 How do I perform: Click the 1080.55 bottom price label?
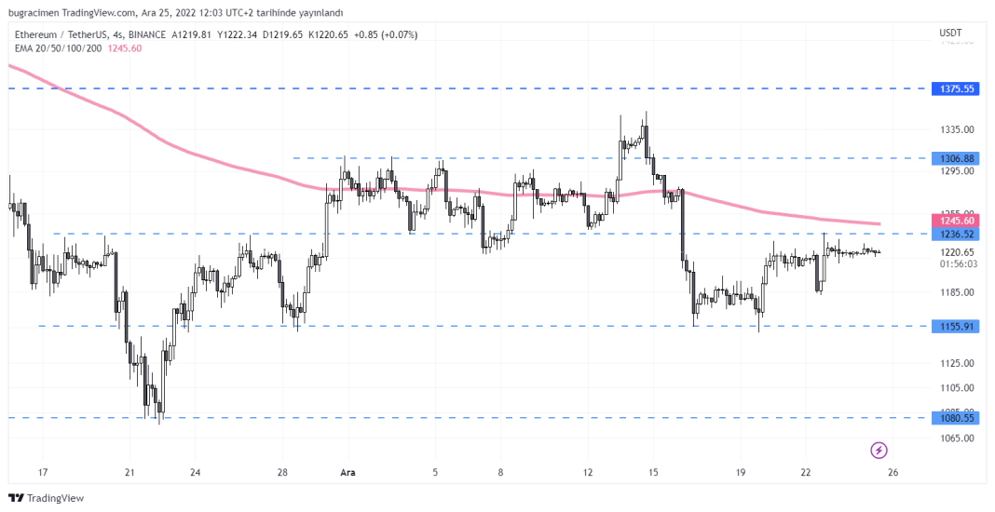coord(957,418)
